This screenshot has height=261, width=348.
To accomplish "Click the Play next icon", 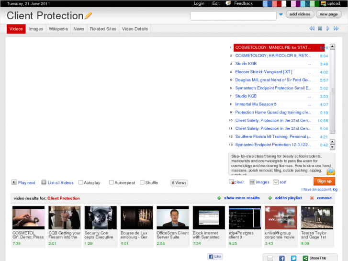I will pyautogui.click(x=14, y=182).
